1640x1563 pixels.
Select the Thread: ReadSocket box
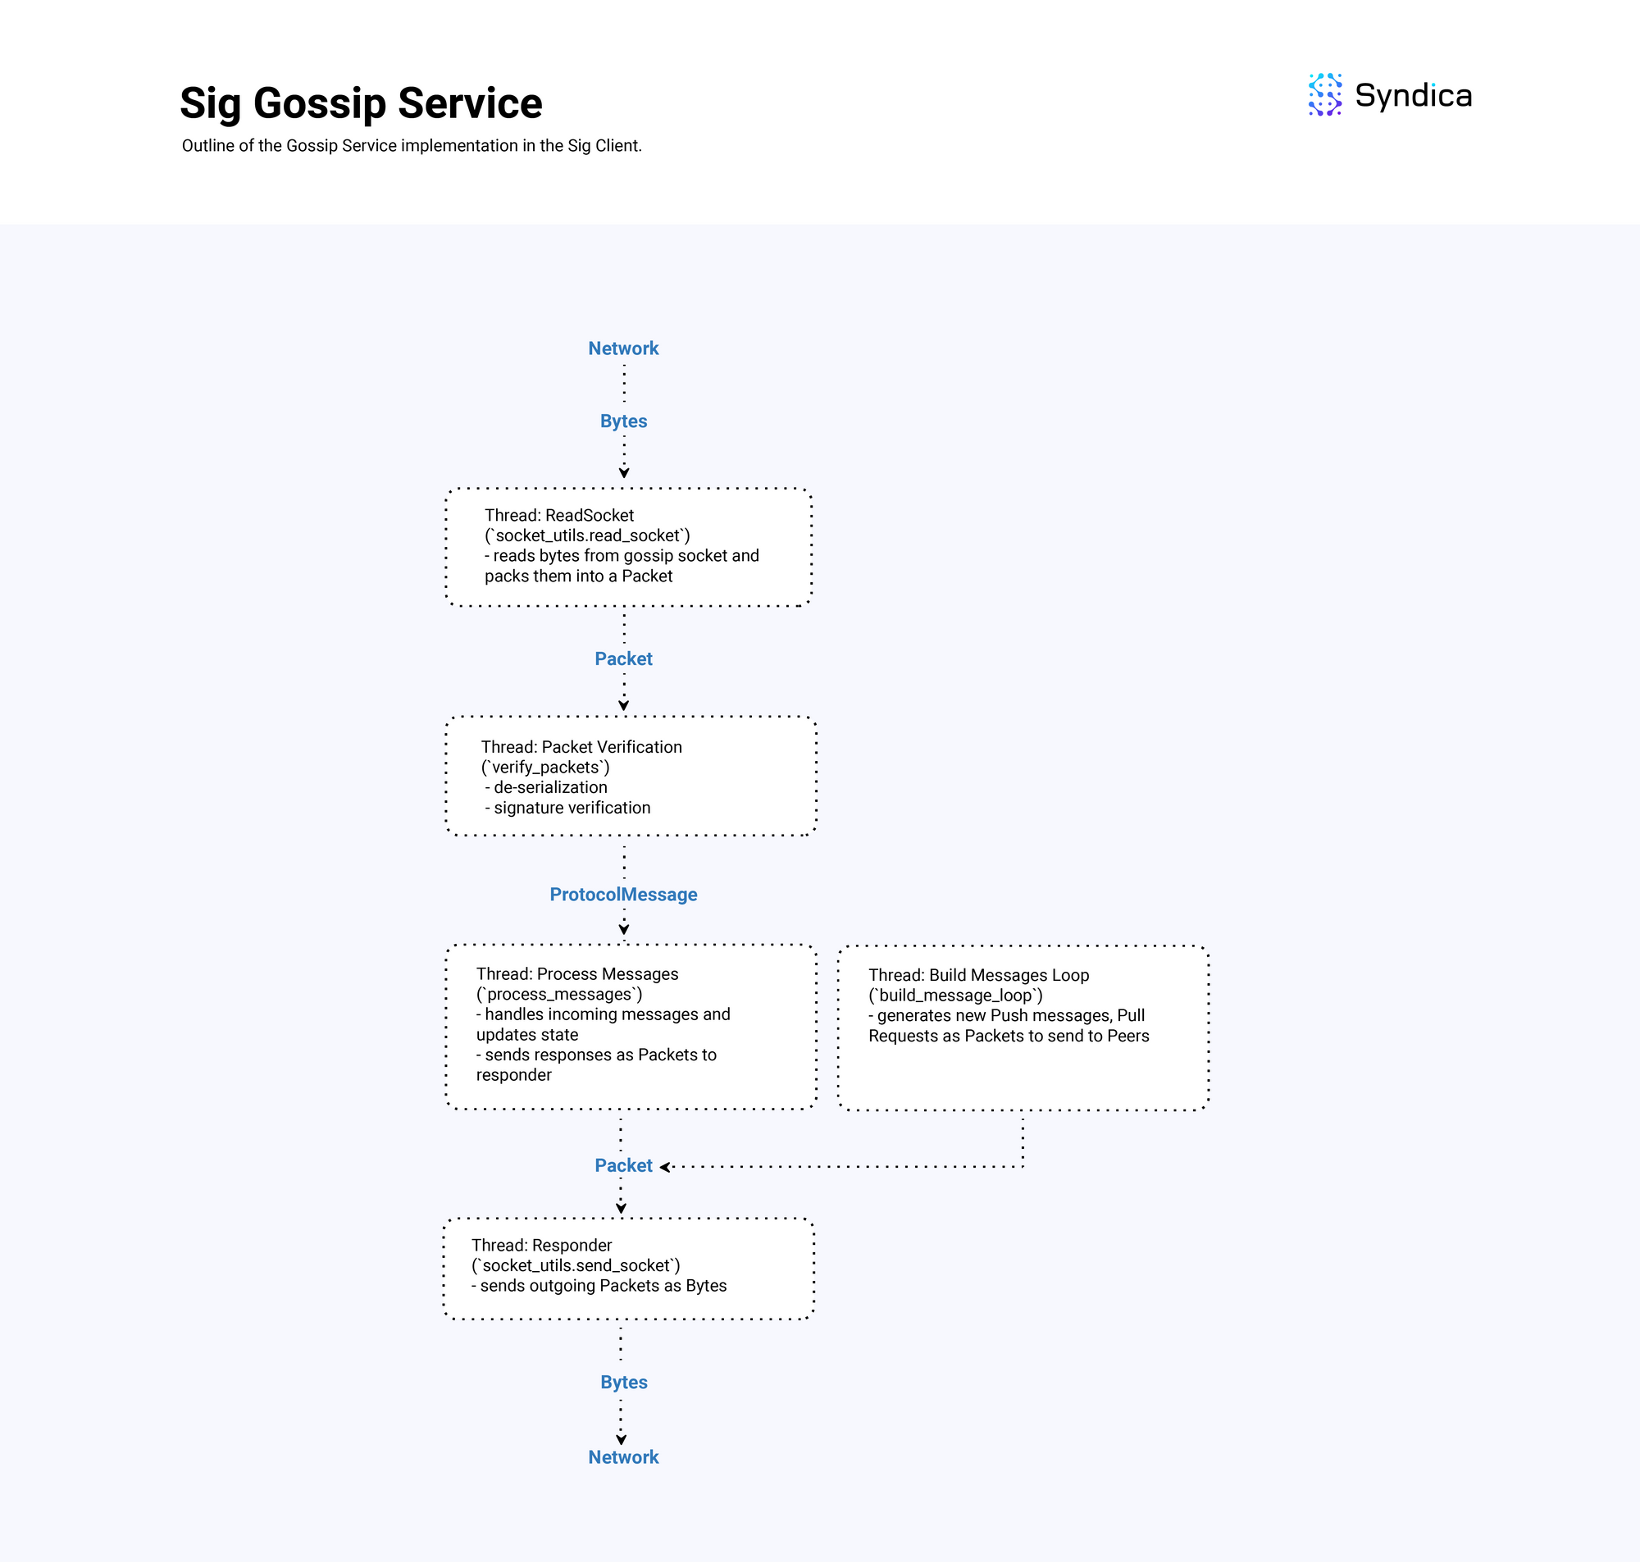pos(628,548)
